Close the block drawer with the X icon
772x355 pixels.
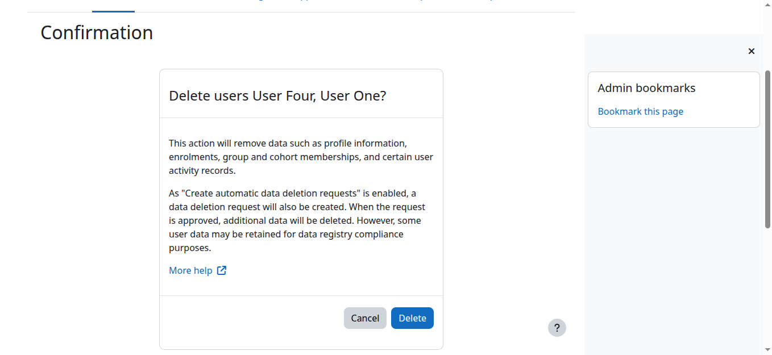(751, 51)
